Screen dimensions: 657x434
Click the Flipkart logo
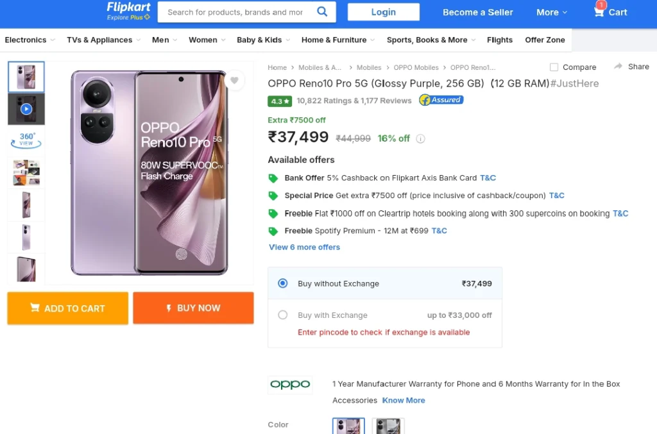click(128, 11)
